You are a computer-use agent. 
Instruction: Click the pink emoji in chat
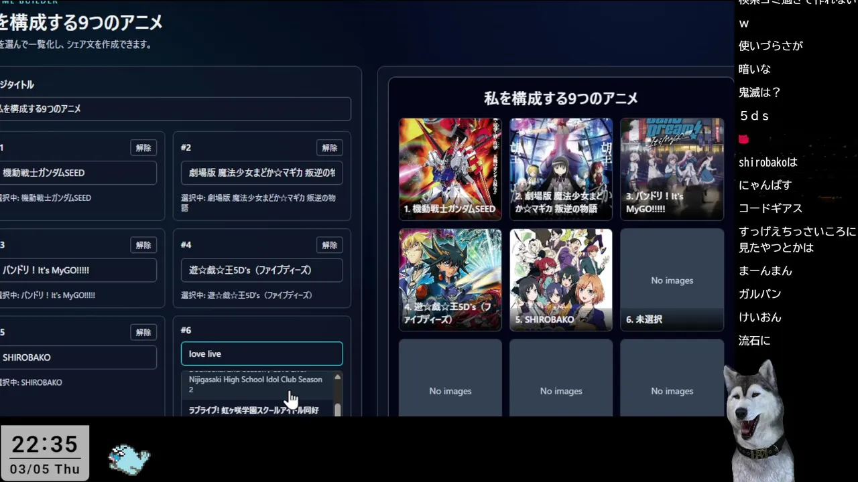[x=743, y=139]
